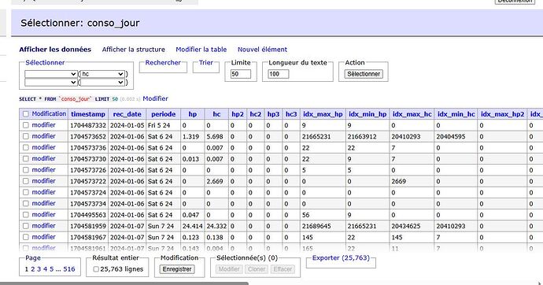This screenshot has width=543, height=285.
Task: Jump to last page 516
Action: [69, 269]
